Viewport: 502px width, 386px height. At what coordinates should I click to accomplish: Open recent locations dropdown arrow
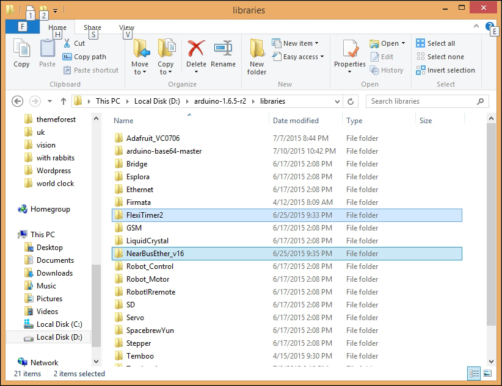[49, 101]
